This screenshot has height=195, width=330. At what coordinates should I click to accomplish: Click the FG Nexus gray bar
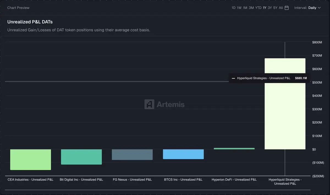pos(132,155)
